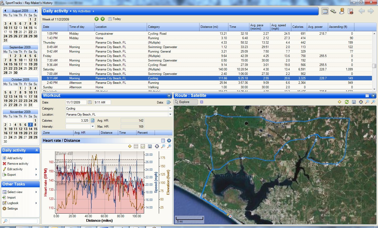This screenshot has width=378, height=228.
Task: Refresh the route map with the green arrows icon
Action: click(347, 102)
